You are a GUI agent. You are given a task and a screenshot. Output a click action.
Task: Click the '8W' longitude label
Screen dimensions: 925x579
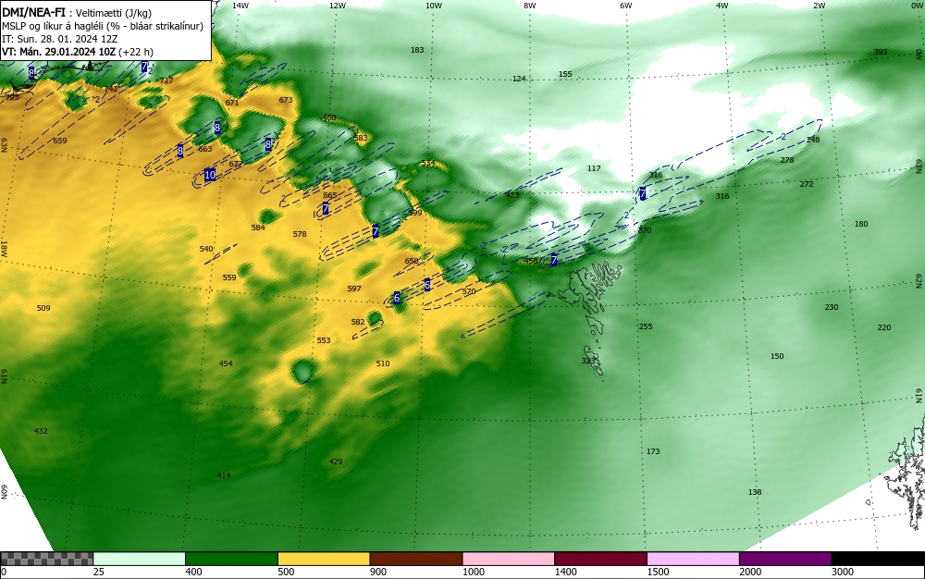click(530, 6)
